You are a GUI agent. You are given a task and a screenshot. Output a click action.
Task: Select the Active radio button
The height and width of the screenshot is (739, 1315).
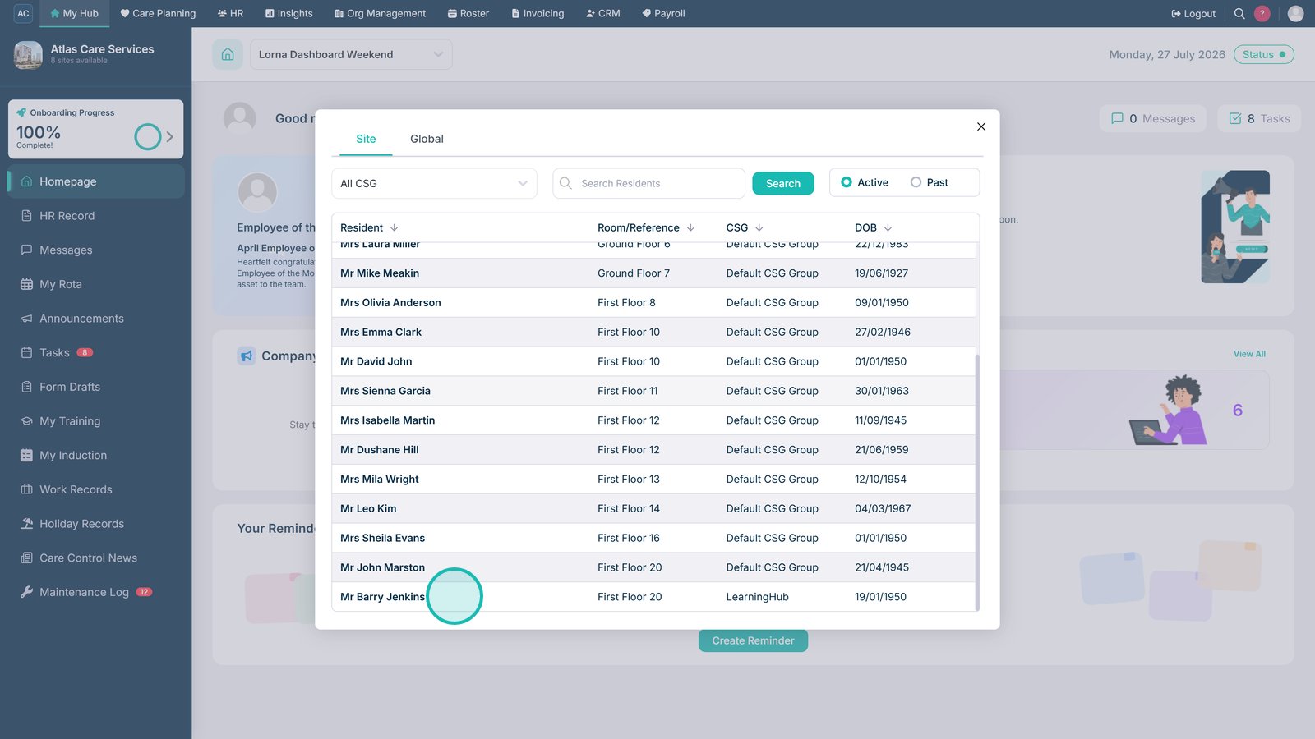pyautogui.click(x=847, y=182)
